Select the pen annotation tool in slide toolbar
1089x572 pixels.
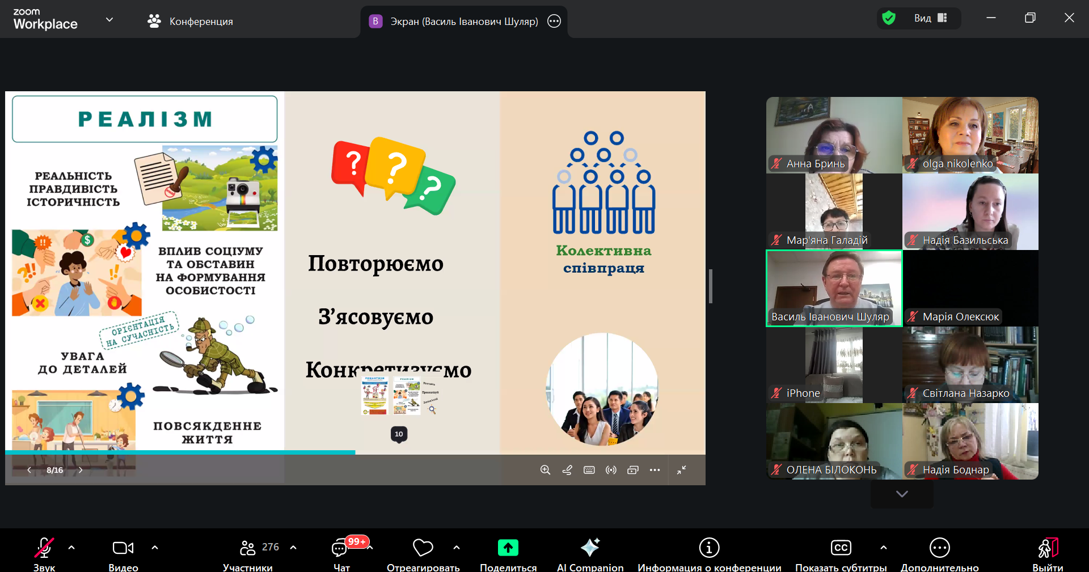pyautogui.click(x=567, y=470)
